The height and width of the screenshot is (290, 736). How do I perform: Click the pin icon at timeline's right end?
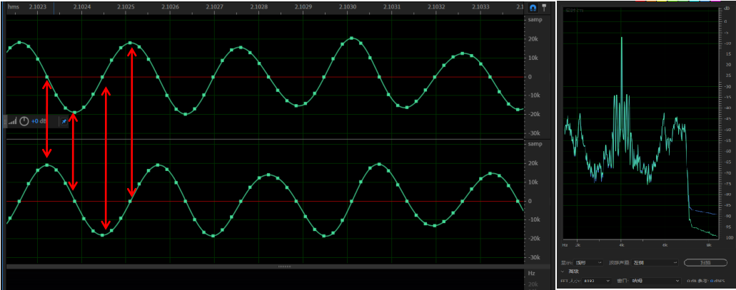pyautogui.click(x=543, y=6)
